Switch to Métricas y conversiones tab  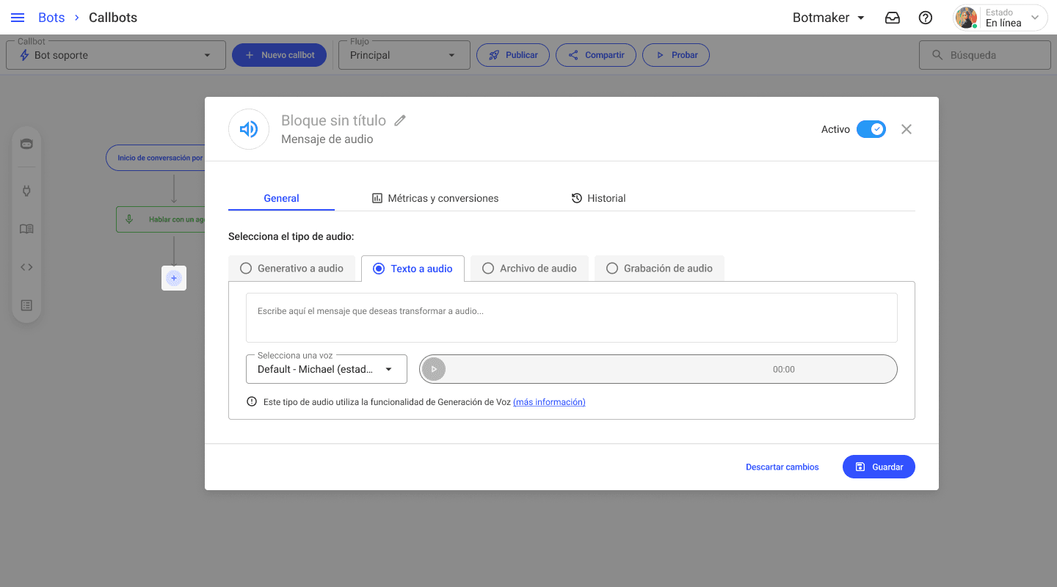click(435, 198)
